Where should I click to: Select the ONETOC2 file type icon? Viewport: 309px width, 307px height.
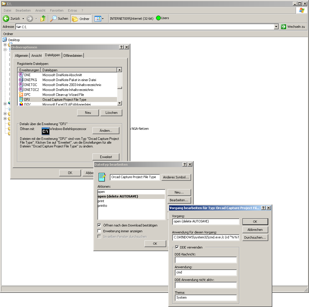tap(21, 89)
